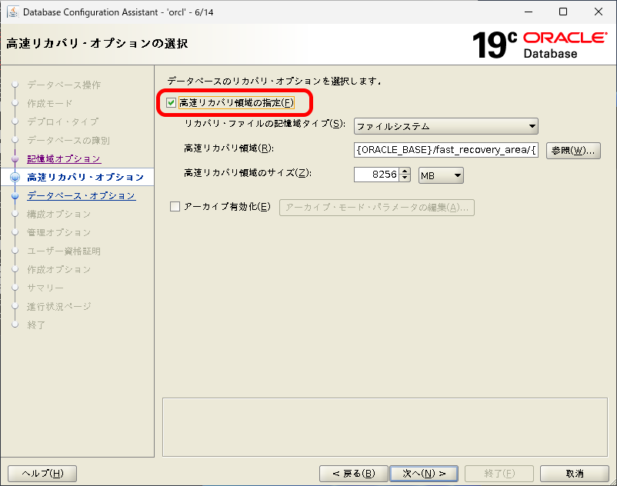Open ヘルプ(H) for this page
617x486 pixels.
(42, 473)
